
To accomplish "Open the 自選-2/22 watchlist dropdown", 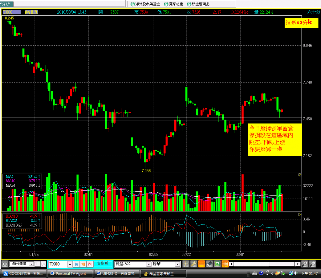I will [149, 264].
